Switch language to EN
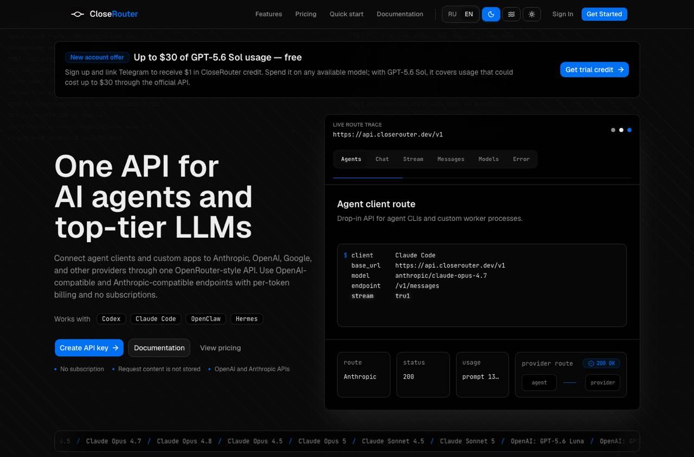This screenshot has height=457, width=694. [x=469, y=14]
